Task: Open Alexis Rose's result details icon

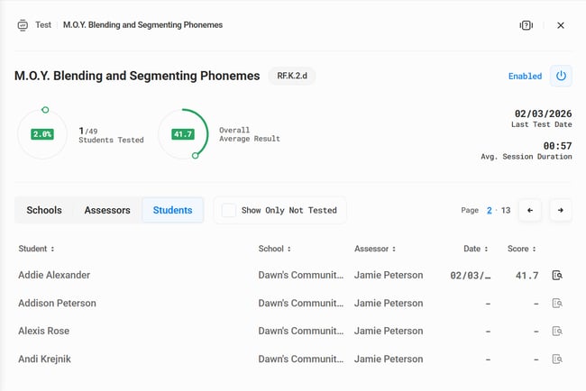Action: click(x=558, y=332)
